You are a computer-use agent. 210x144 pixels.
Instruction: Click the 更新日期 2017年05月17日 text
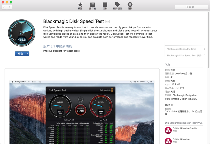click(178, 73)
